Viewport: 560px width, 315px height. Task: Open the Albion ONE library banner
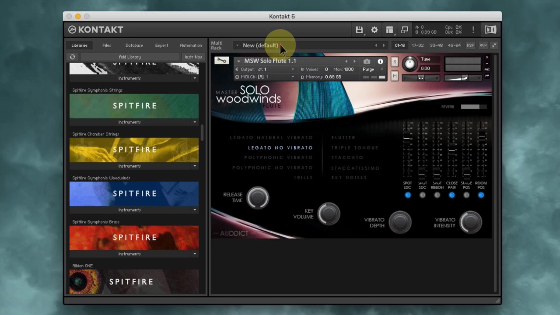(x=134, y=282)
